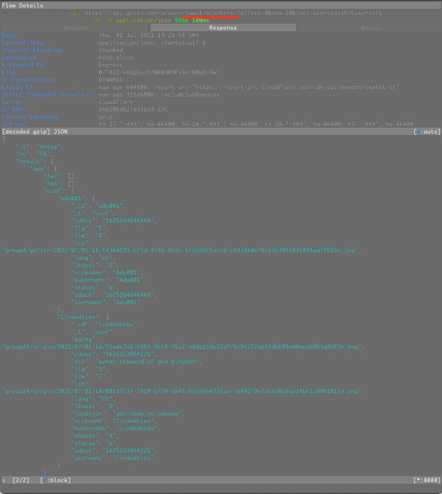This screenshot has height=494, width=442.
Task: Select the '"lkspst": "9"' line
Action: tap(95, 406)
